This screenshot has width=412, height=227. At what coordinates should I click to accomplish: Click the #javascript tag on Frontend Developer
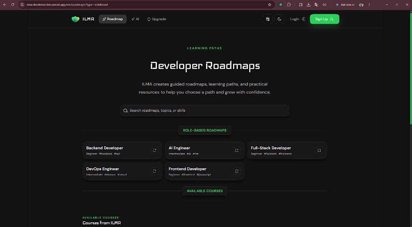[x=204, y=174]
